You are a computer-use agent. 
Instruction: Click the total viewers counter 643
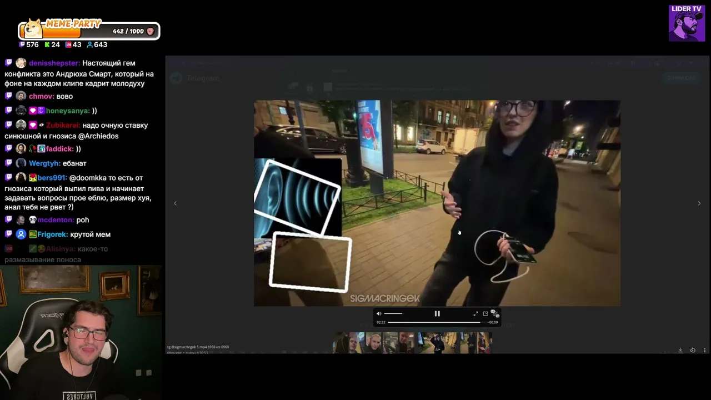click(x=97, y=44)
